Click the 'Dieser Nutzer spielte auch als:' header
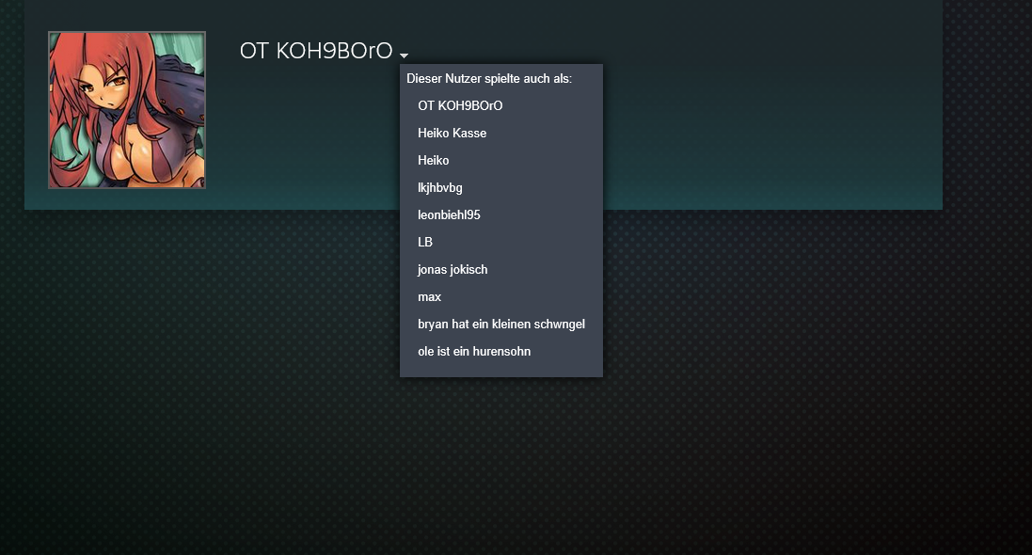1032x555 pixels. click(x=489, y=79)
